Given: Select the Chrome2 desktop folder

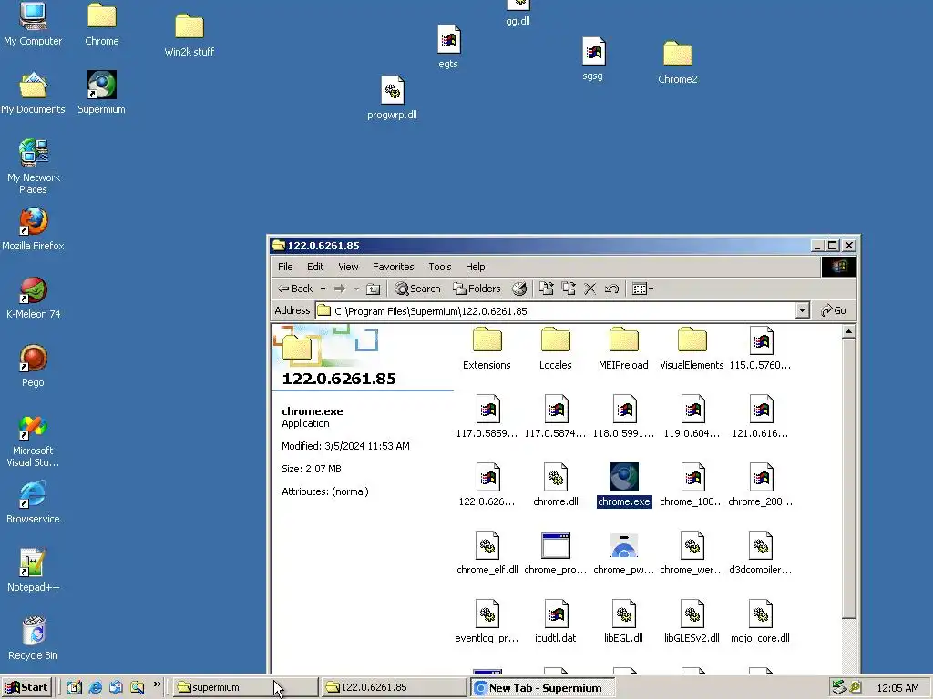Looking at the screenshot, I should tap(677, 63).
